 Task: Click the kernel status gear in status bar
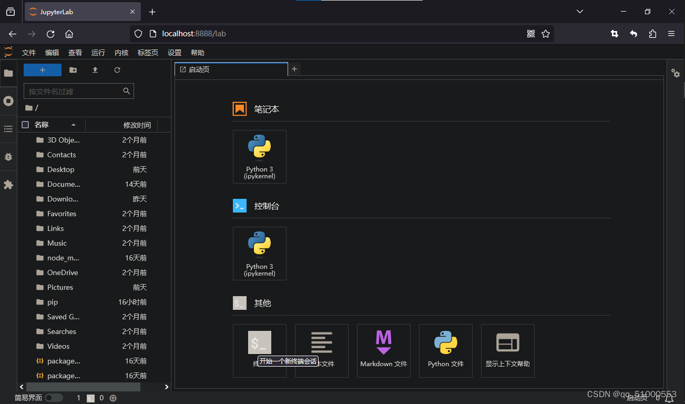[x=113, y=398]
